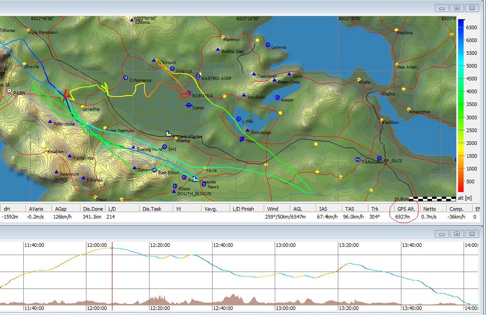Click the Larimna waypoint marker
Viewport: 486px width, 315px height.
point(268,45)
